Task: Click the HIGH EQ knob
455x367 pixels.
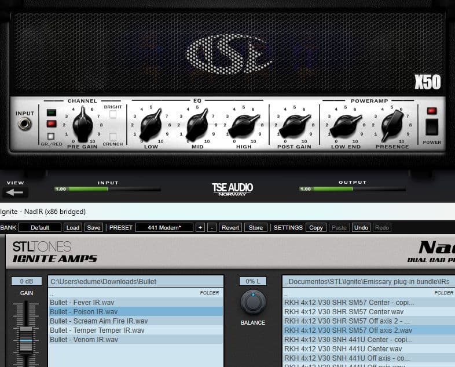Action: (x=244, y=126)
